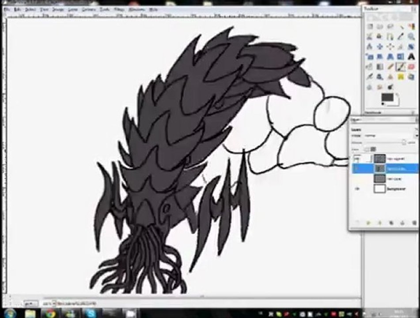Image resolution: width=420 pixels, height=318 pixels.
Task: Select the Paths tool
Action: click(x=390, y=36)
